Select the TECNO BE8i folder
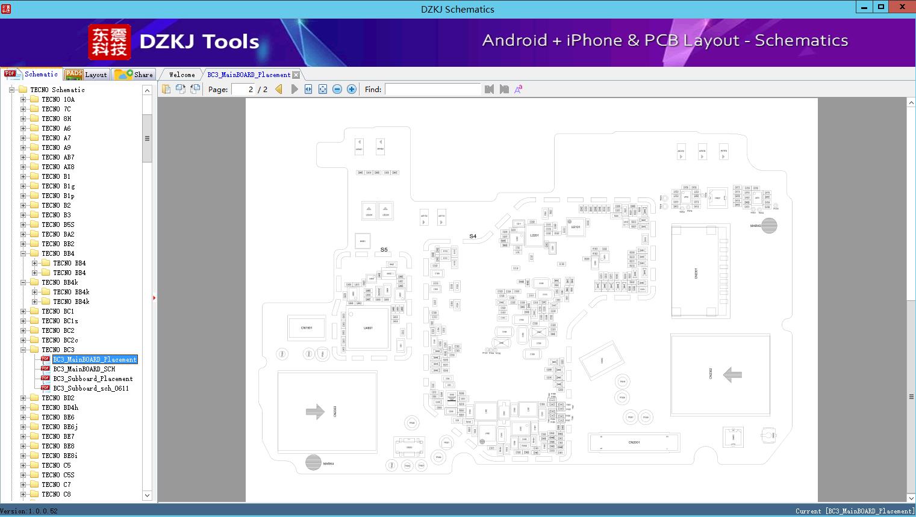The width and height of the screenshot is (916, 517). coord(60,456)
